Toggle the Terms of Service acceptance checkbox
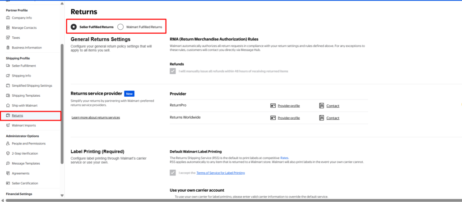 pos(173,173)
